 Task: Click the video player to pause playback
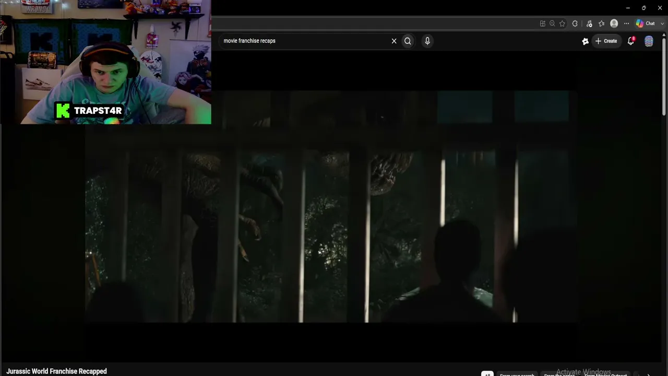[x=331, y=206]
